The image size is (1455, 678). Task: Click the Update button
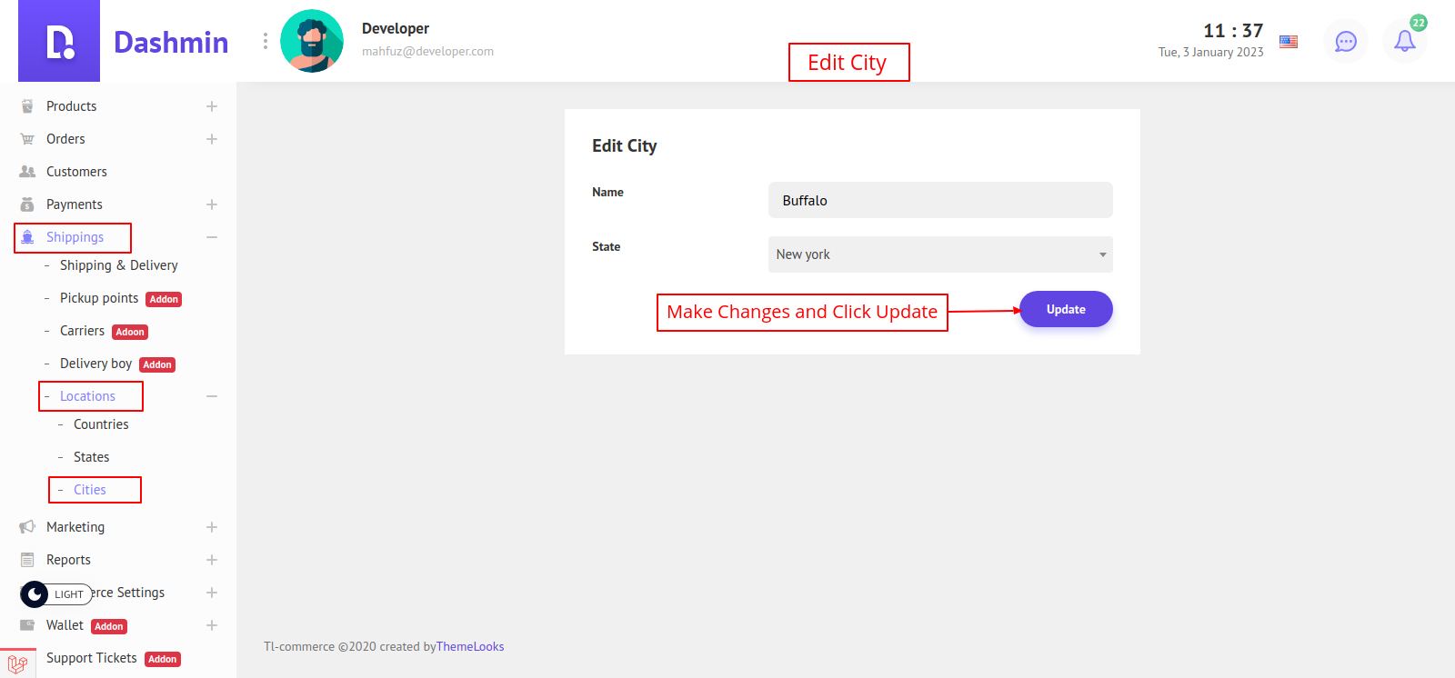(1065, 309)
